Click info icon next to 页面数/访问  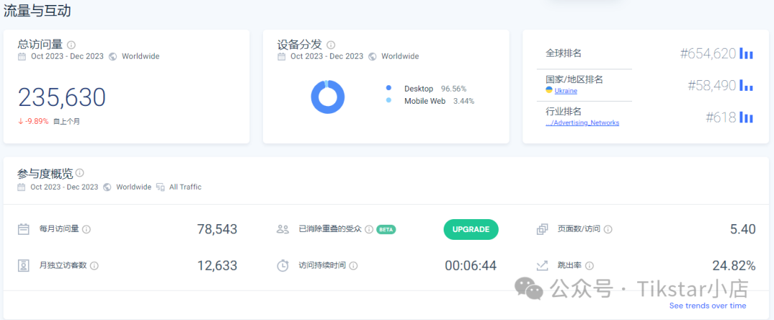coord(608,229)
